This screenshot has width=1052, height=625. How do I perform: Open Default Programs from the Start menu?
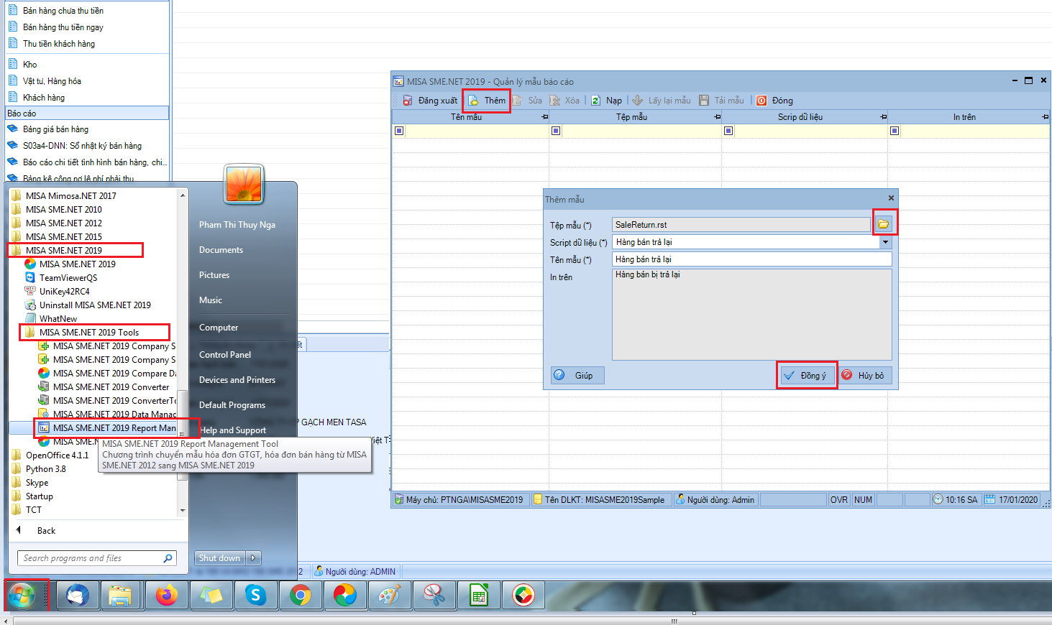232,405
